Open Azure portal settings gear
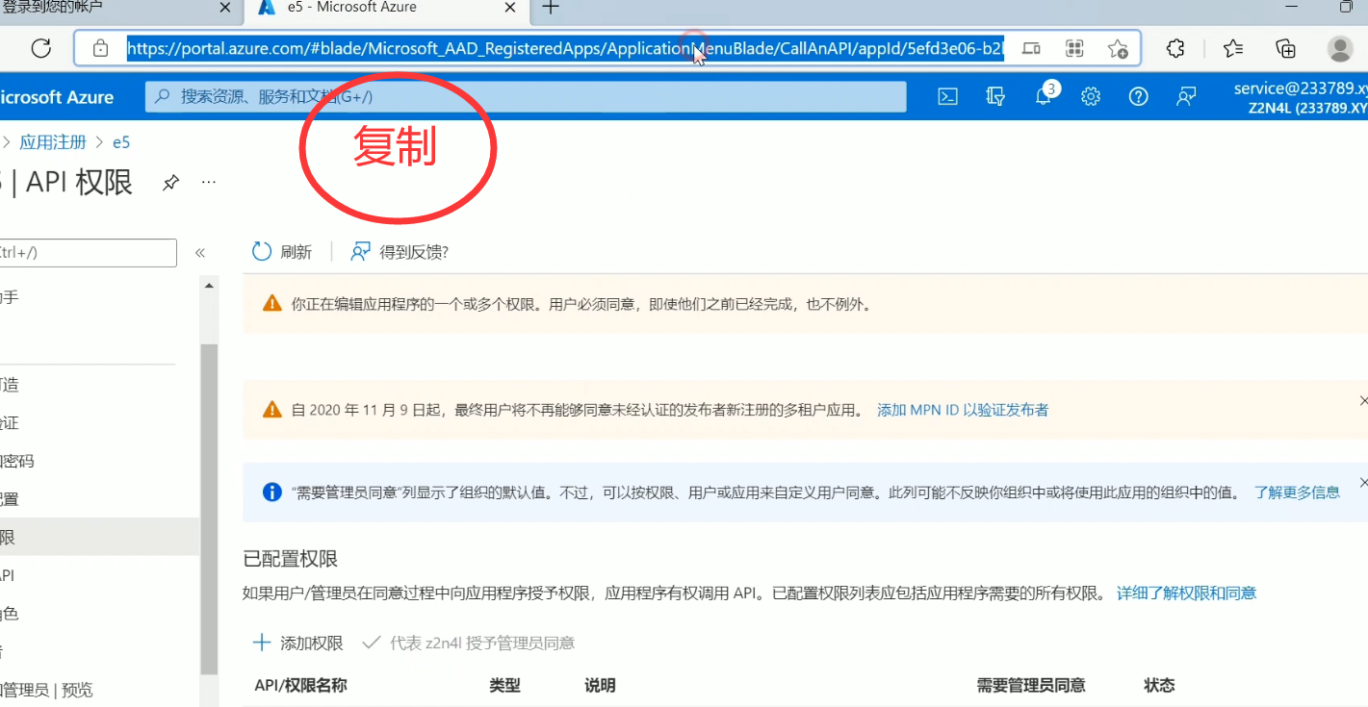 pyautogui.click(x=1091, y=96)
